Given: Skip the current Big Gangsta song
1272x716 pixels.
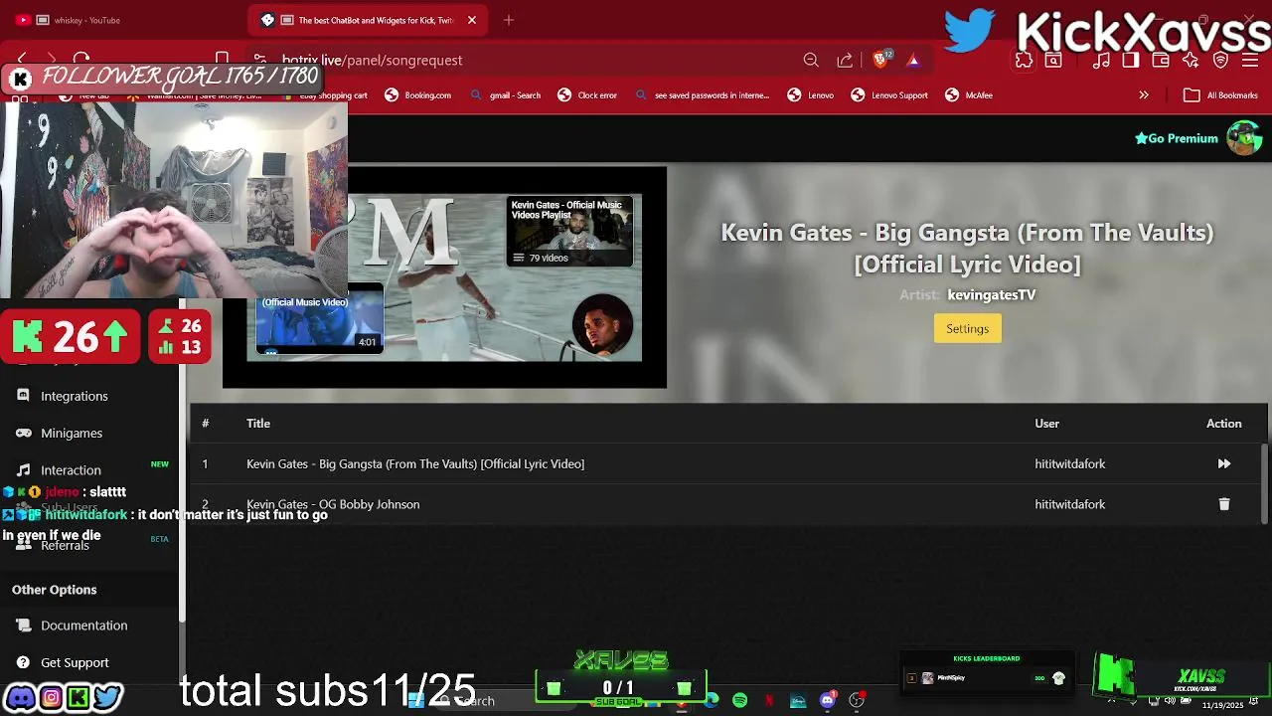Looking at the screenshot, I should [1223, 463].
